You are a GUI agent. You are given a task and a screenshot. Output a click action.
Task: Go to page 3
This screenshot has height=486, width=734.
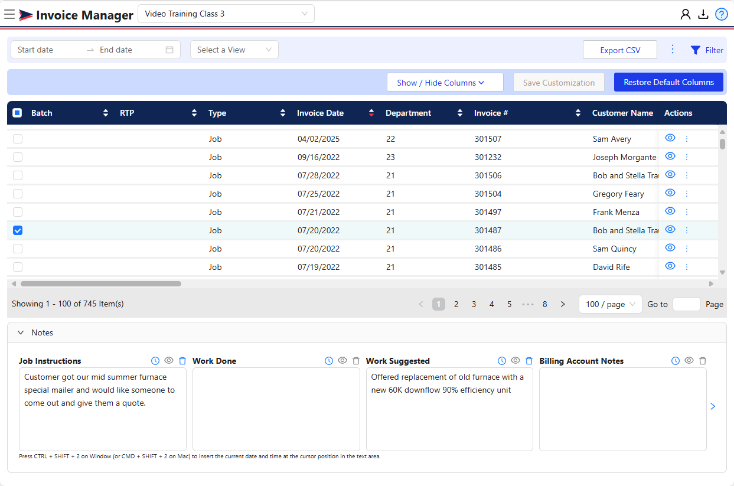pyautogui.click(x=474, y=304)
